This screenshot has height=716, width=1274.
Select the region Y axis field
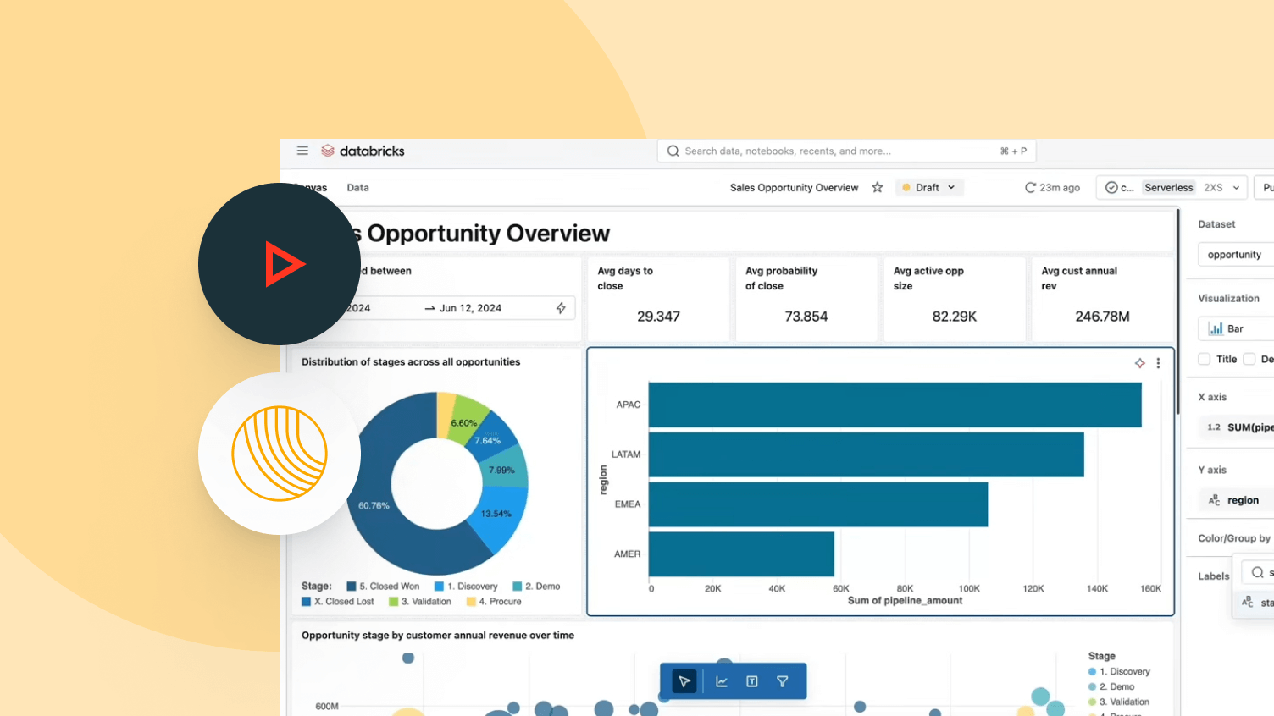pyautogui.click(x=1237, y=500)
